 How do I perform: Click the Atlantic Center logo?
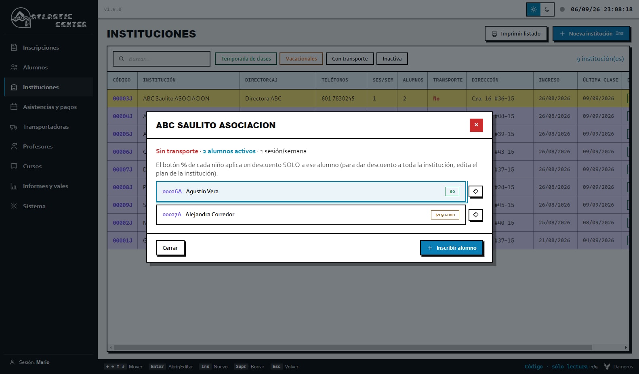(48, 18)
